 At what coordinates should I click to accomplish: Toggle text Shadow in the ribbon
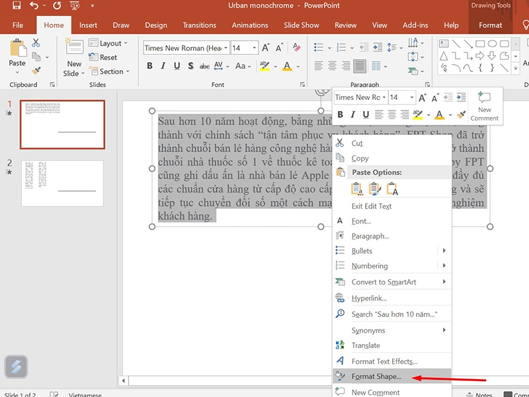[190, 66]
